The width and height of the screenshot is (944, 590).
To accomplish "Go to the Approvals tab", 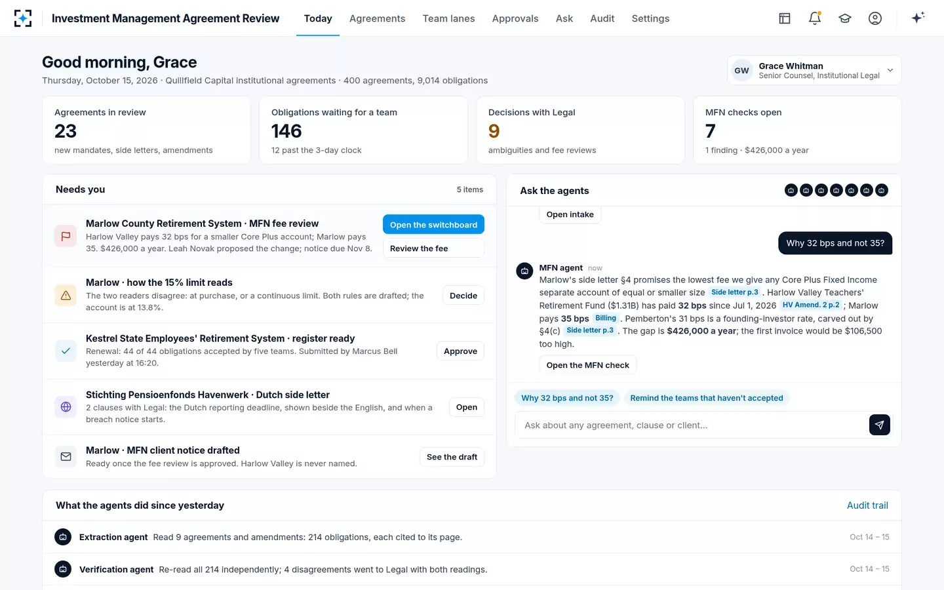I will pos(515,18).
